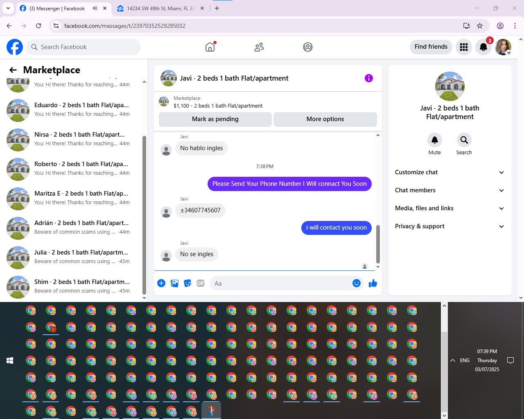524x419 pixels.
Task: Reload the page in Chrome
Action: pyautogui.click(x=38, y=26)
